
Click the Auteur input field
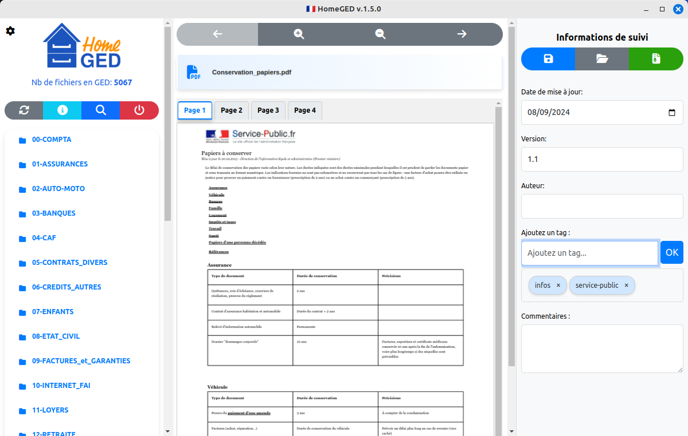(602, 206)
